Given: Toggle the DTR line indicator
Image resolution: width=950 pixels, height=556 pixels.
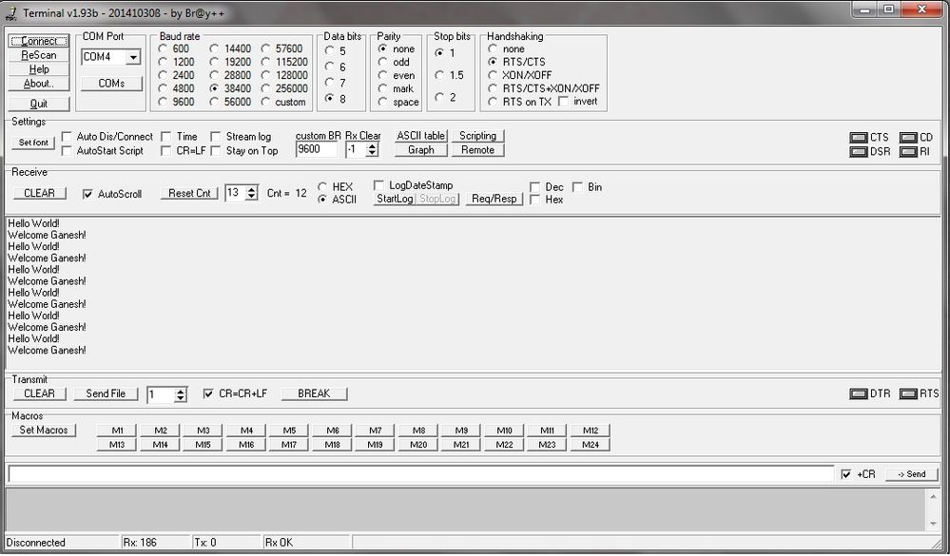Looking at the screenshot, I should pyautogui.click(x=859, y=393).
